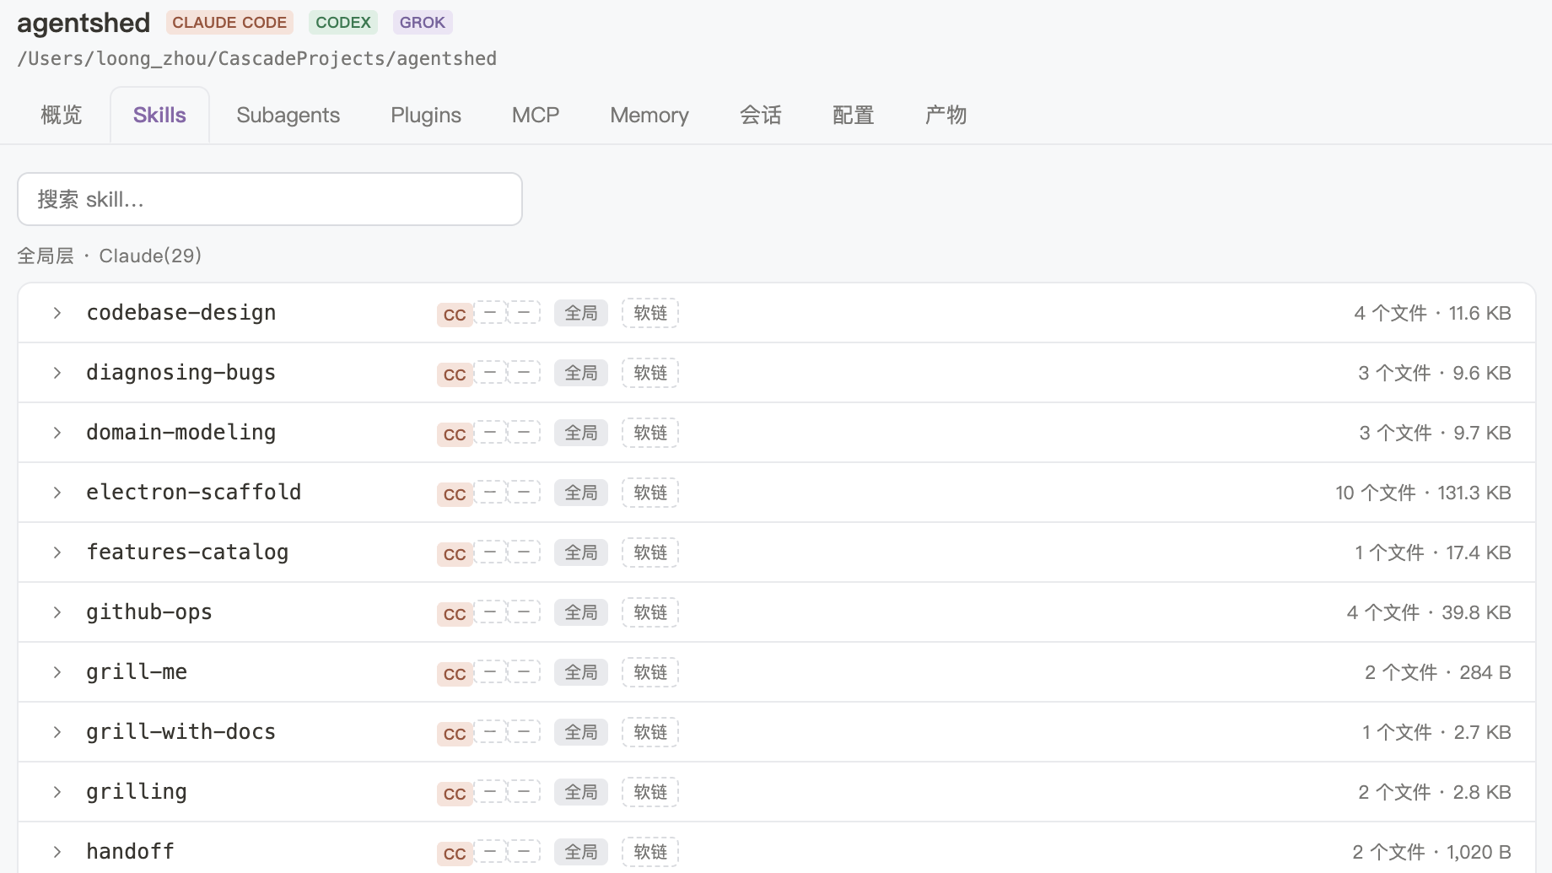Switch to the MCP tab
This screenshot has height=873, width=1552.
click(536, 115)
